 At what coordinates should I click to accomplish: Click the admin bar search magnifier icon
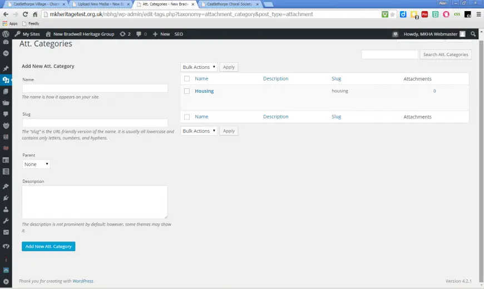point(473,34)
